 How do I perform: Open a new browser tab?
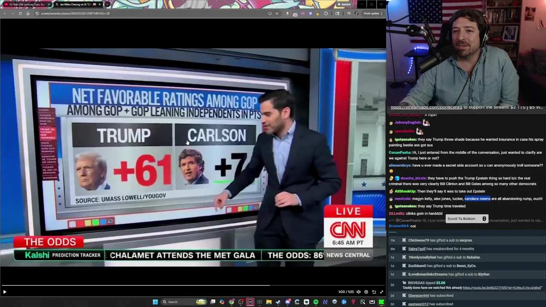(107, 4)
